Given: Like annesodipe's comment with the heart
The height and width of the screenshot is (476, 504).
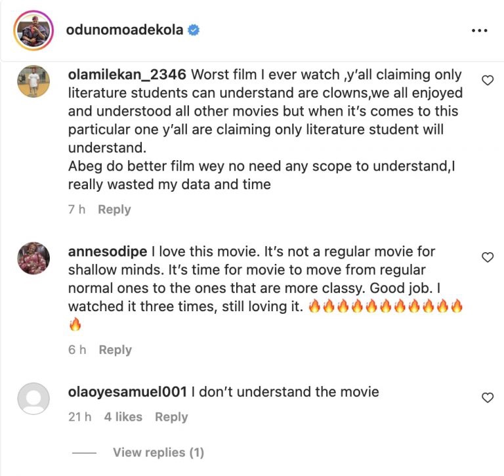Looking at the screenshot, I should click(x=488, y=257).
